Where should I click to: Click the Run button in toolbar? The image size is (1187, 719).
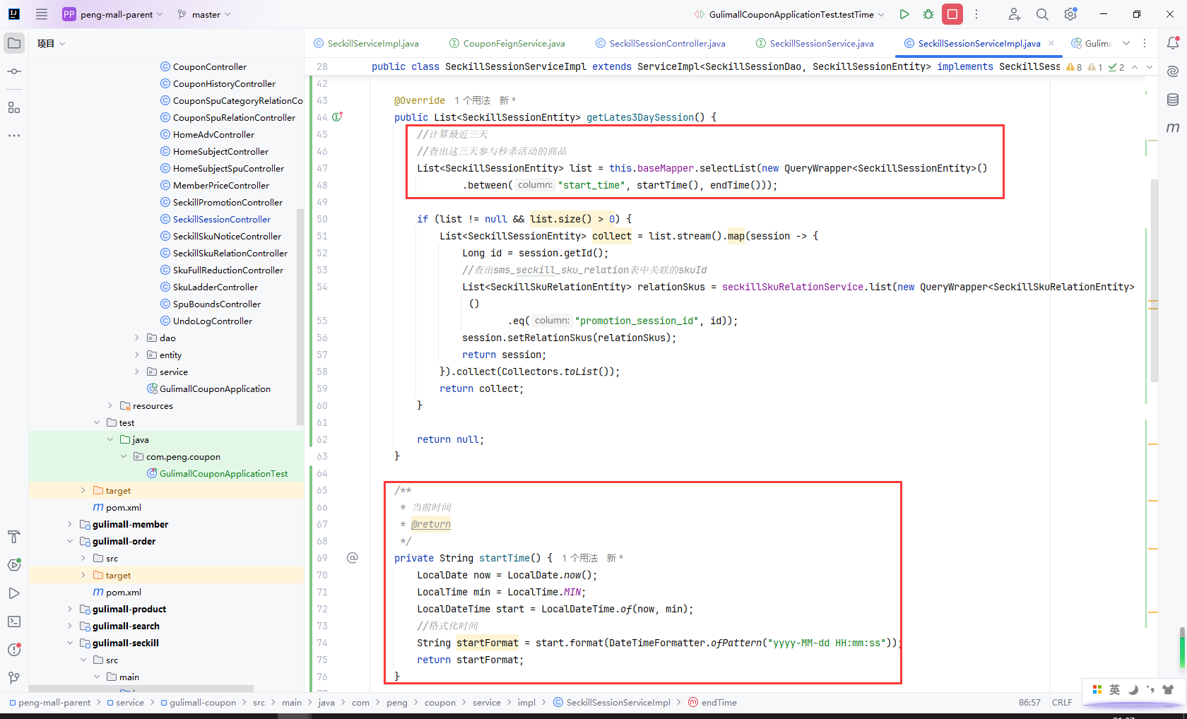click(904, 14)
